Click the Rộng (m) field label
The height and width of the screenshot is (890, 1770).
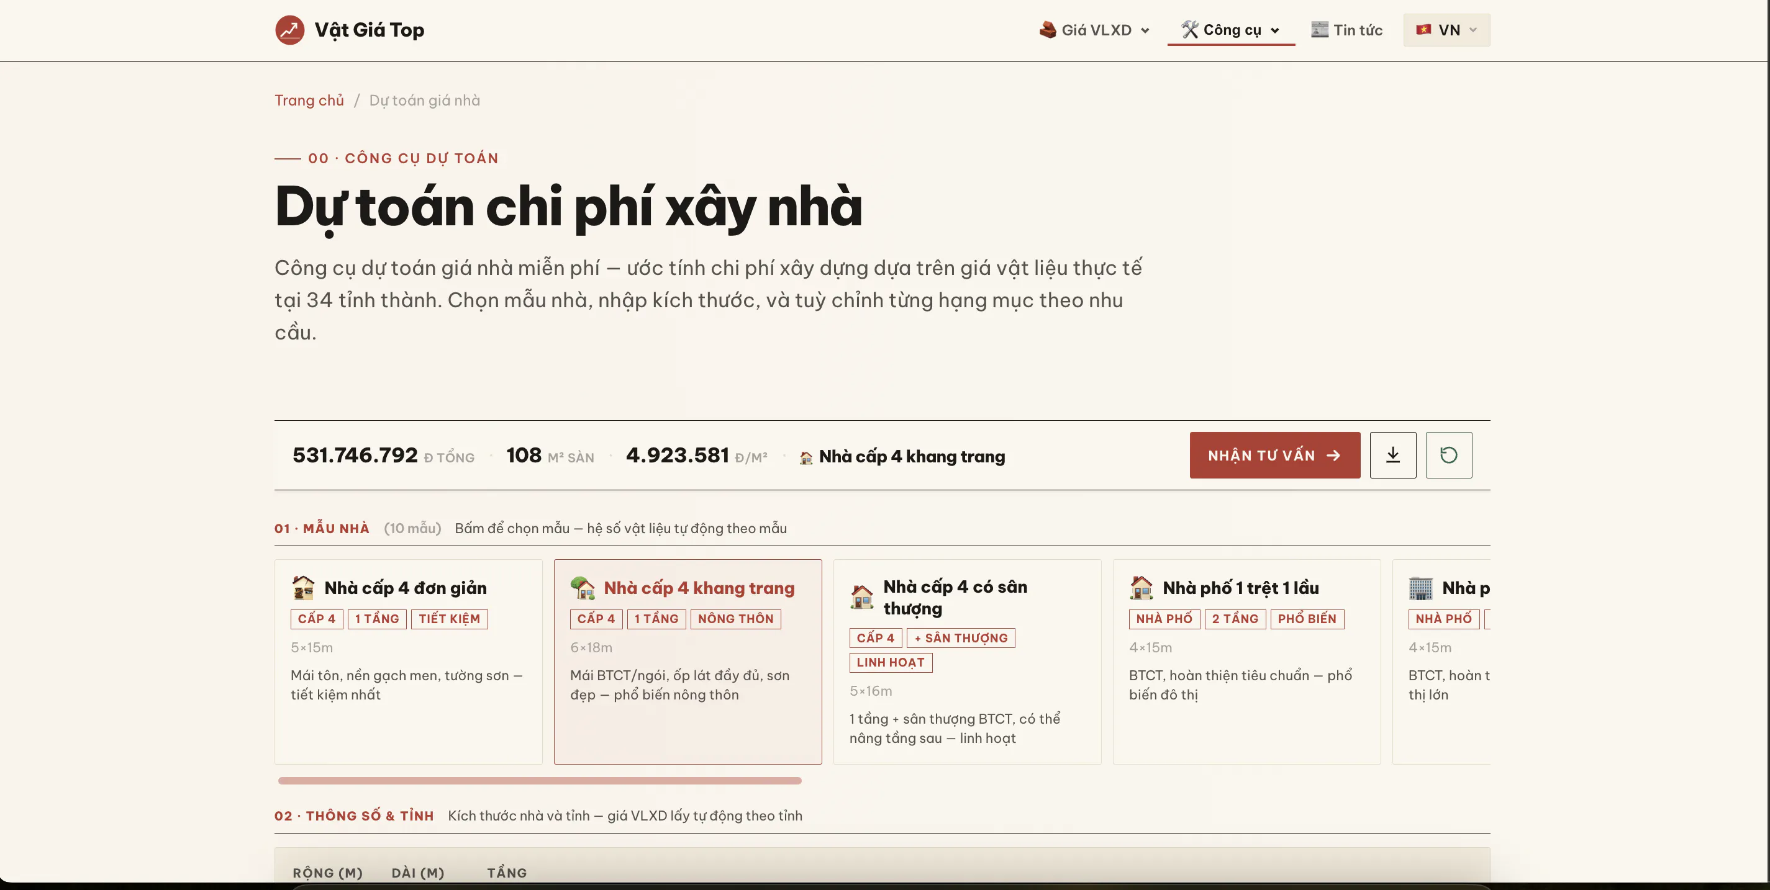click(x=327, y=873)
